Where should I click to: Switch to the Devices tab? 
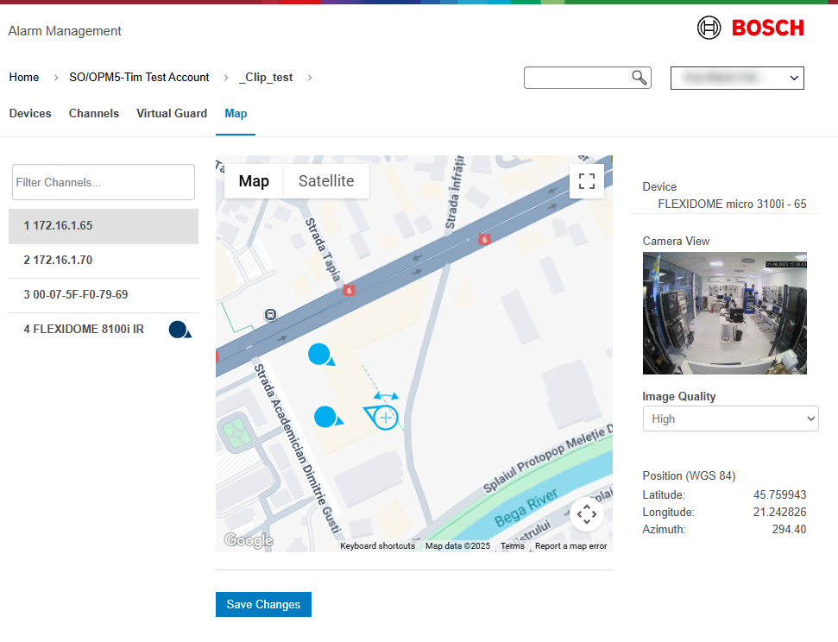coord(30,113)
